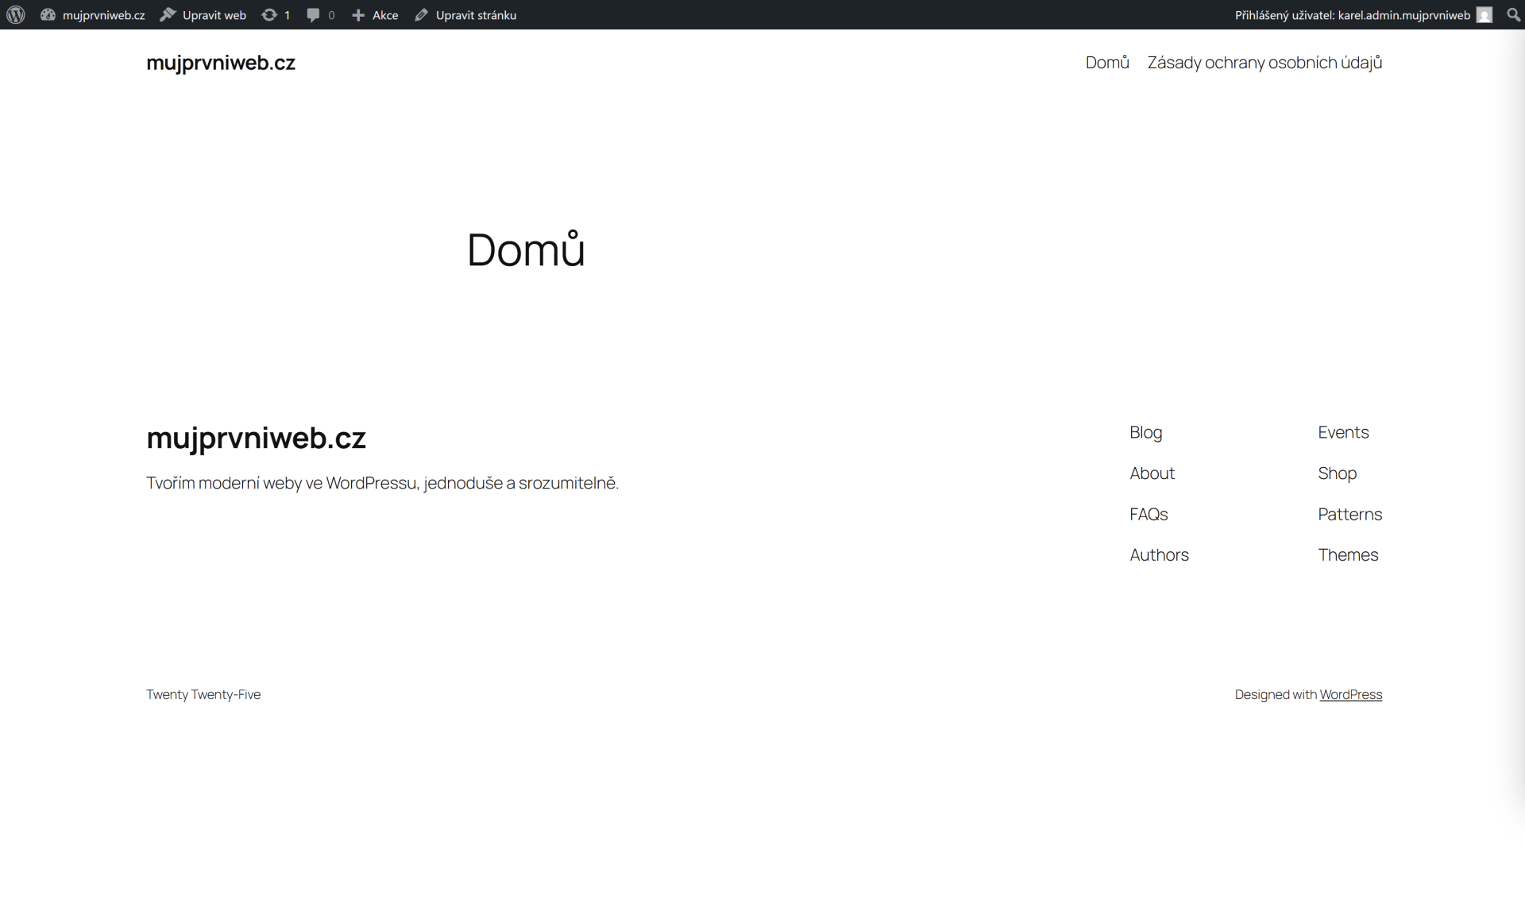Image resolution: width=1525 pixels, height=900 pixels.
Task: Select Zásady ochrany osobních údajů in navigation
Action: click(x=1264, y=63)
